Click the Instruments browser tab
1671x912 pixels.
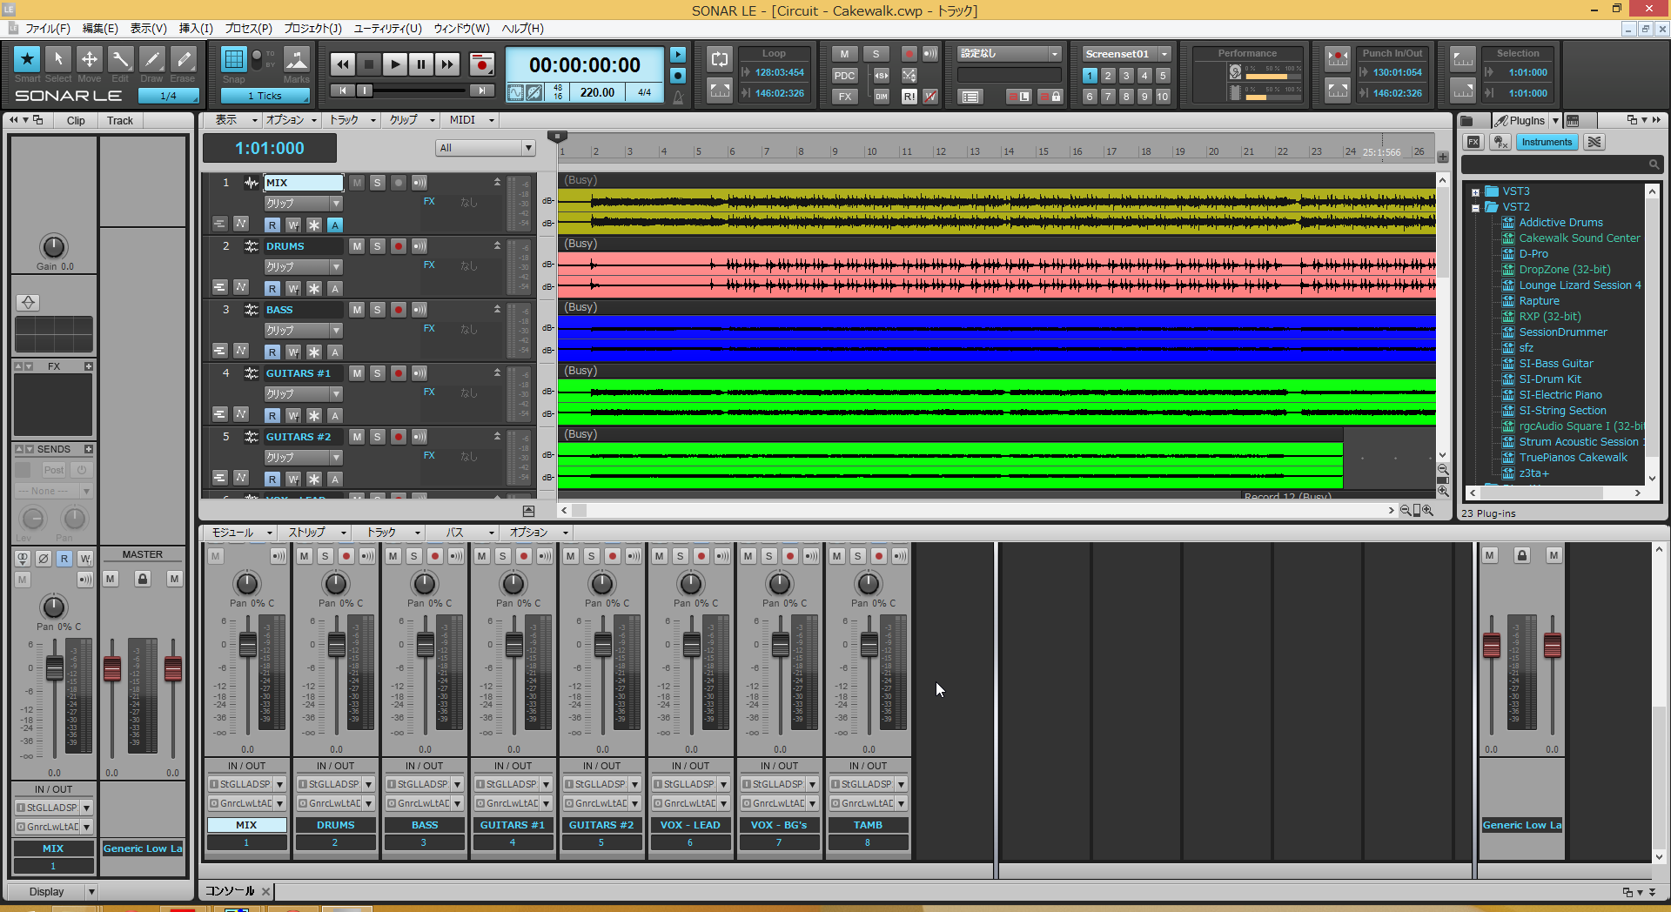pyautogui.click(x=1547, y=142)
